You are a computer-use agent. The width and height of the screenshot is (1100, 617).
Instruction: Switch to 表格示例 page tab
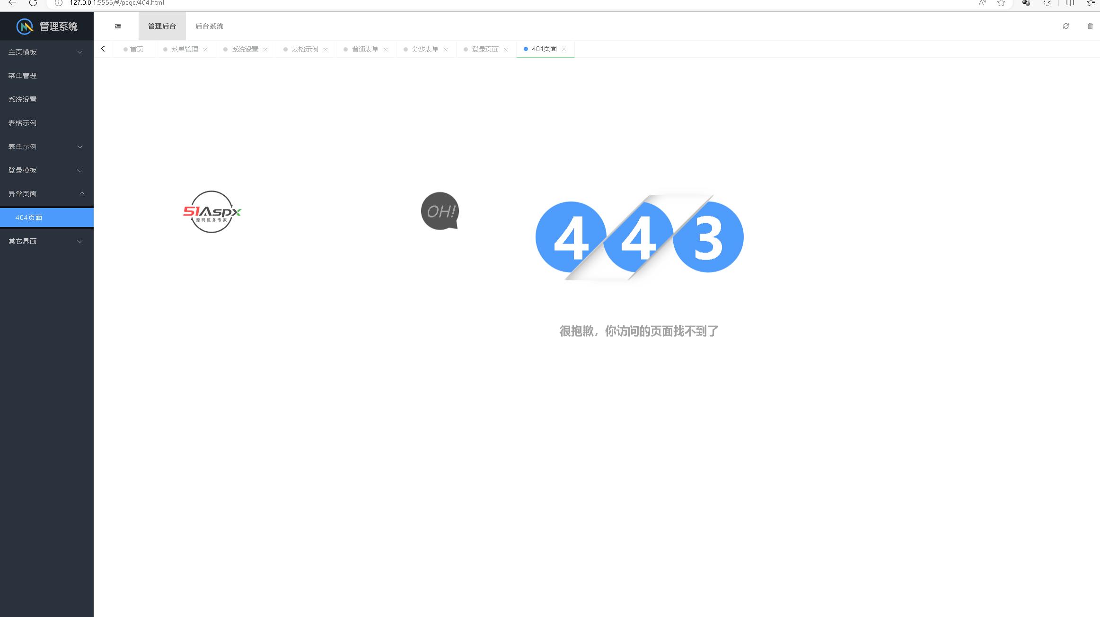[305, 49]
